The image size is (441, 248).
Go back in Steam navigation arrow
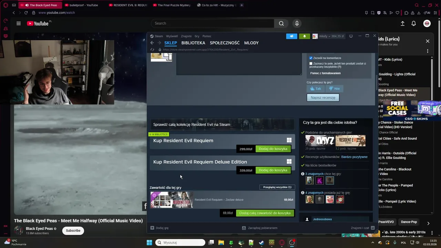click(152, 43)
